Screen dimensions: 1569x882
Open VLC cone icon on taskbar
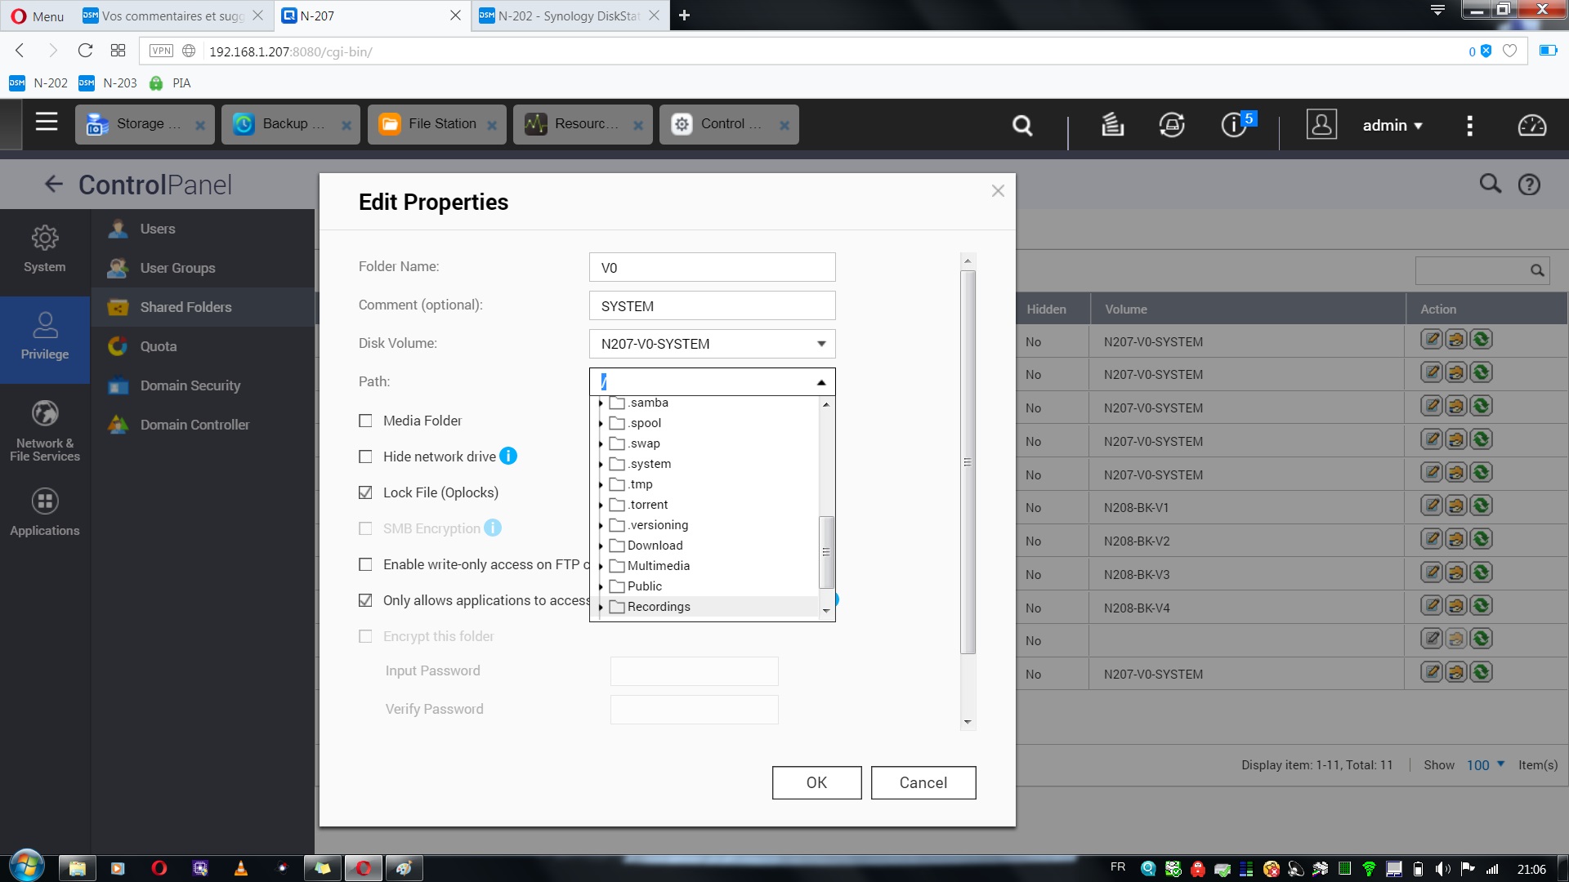[x=240, y=868]
